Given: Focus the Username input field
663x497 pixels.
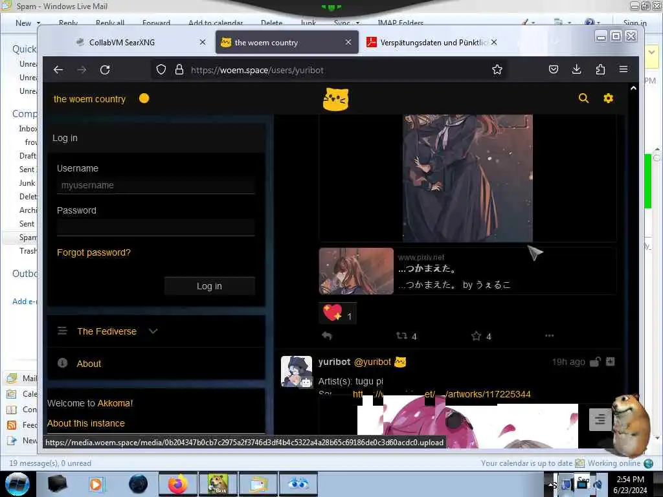Looking at the screenshot, I should pos(155,185).
